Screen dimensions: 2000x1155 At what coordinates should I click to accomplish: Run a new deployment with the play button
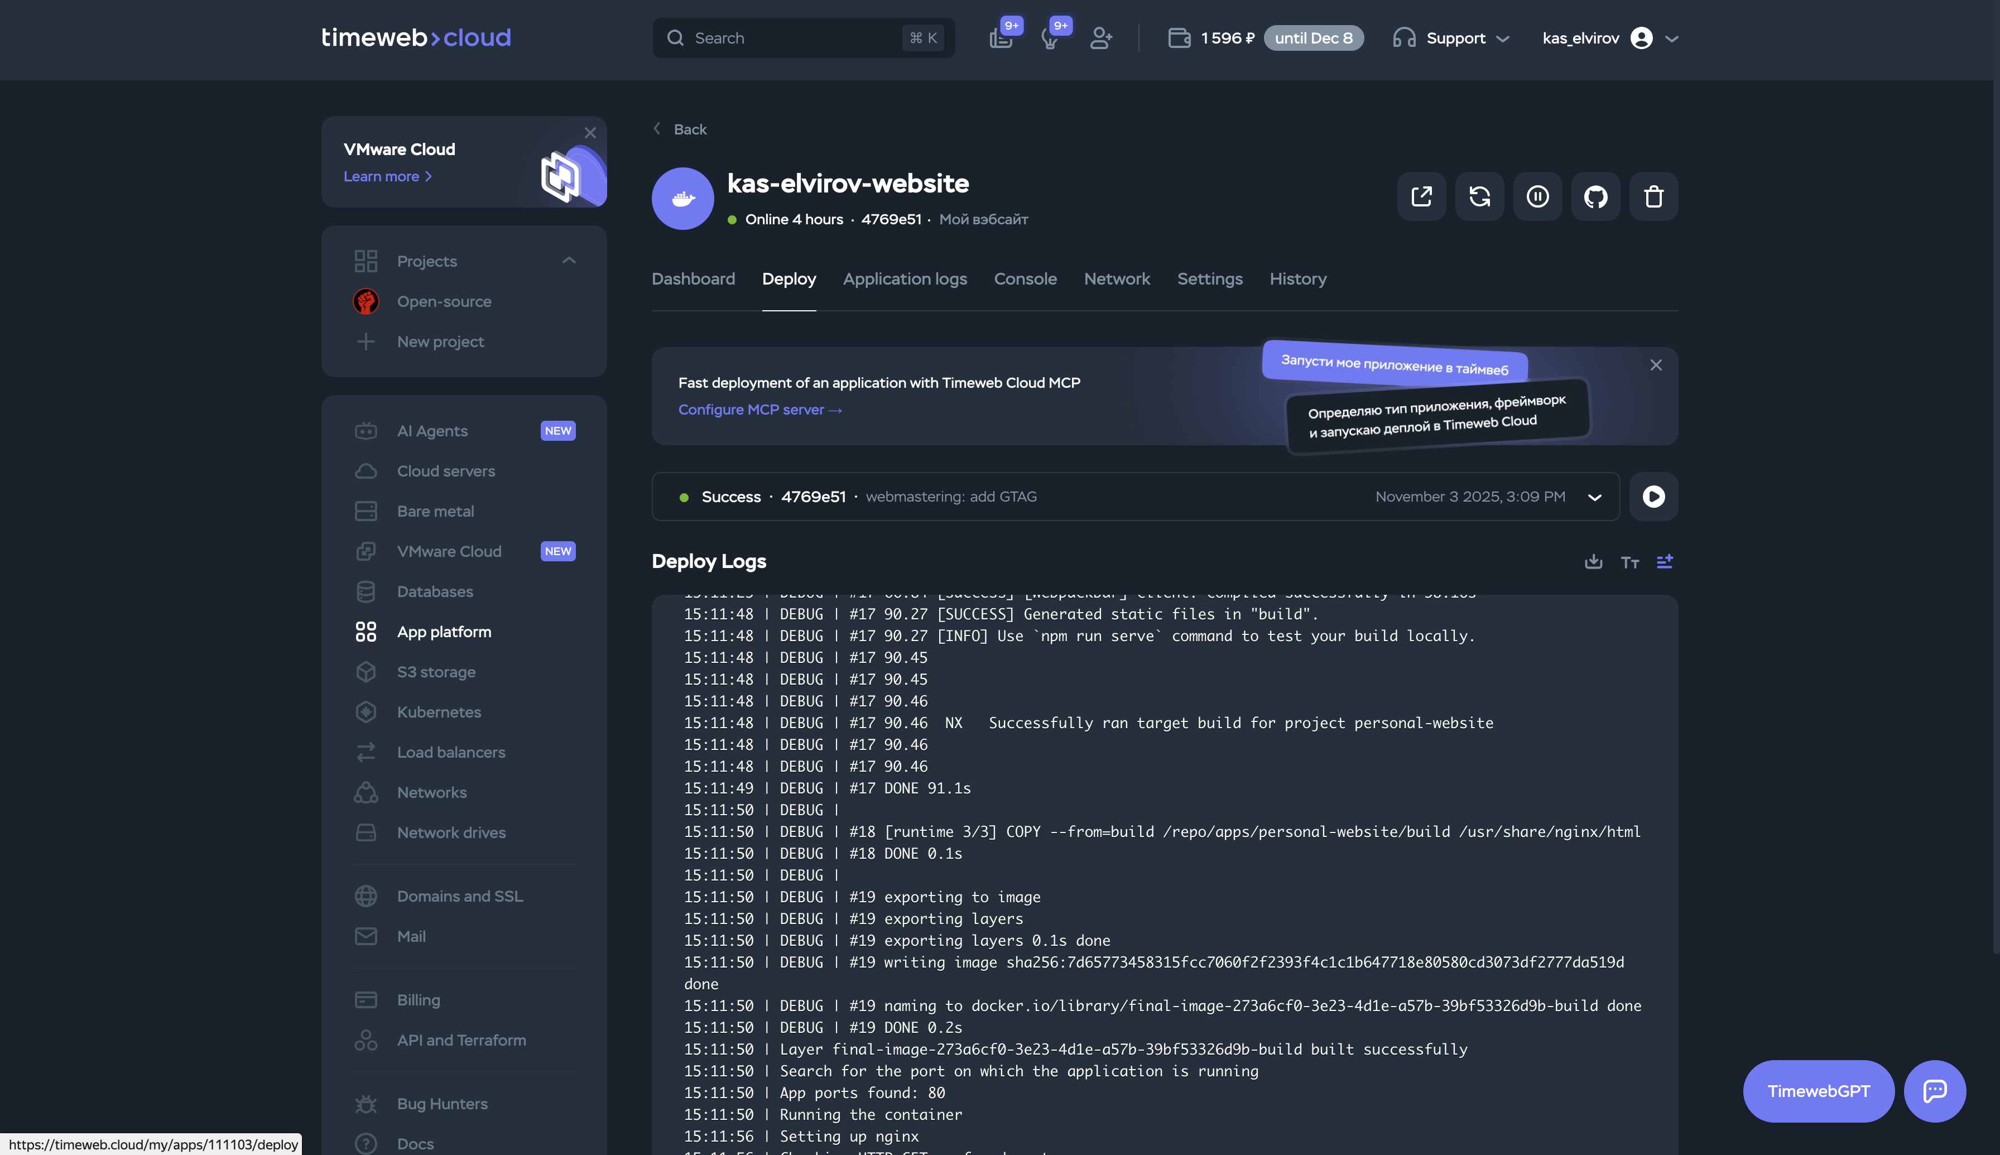click(1653, 497)
